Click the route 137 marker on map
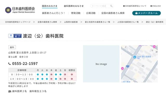 click(x=127, y=66)
